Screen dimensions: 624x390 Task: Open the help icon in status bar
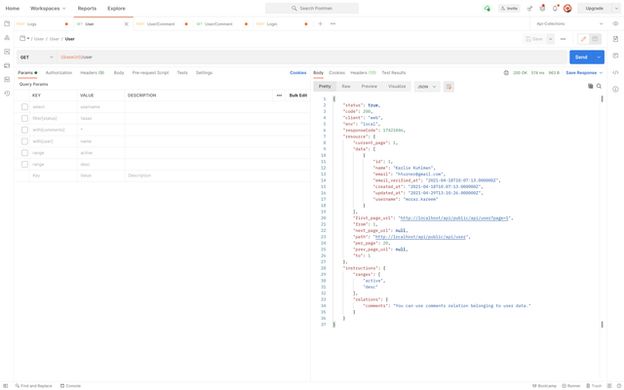pos(617,386)
